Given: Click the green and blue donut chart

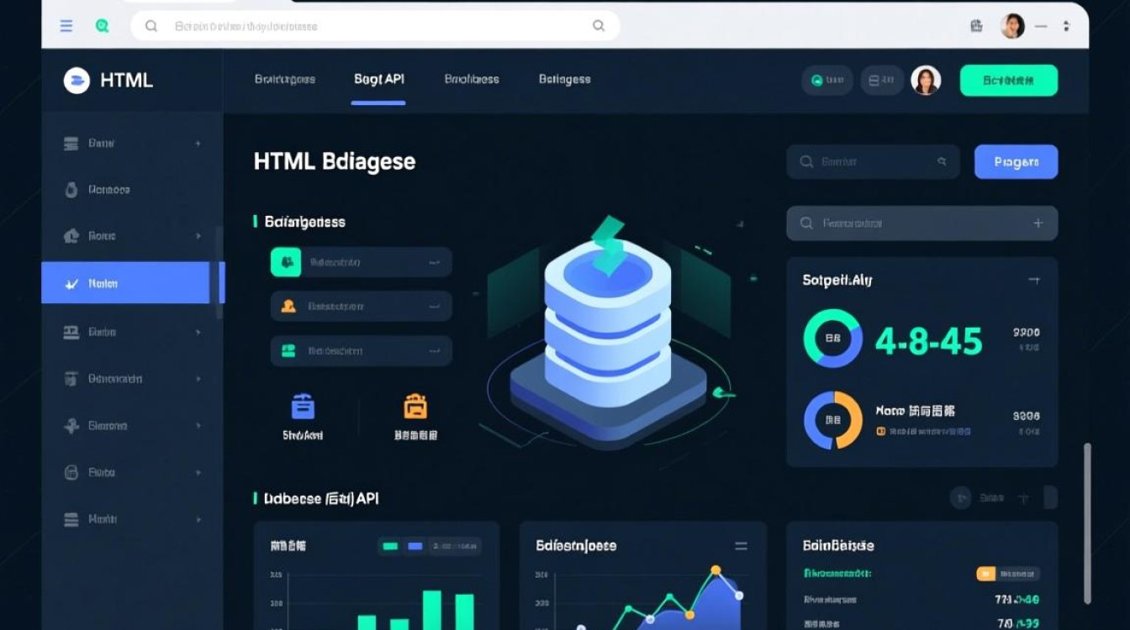Looking at the screenshot, I should click(832, 339).
